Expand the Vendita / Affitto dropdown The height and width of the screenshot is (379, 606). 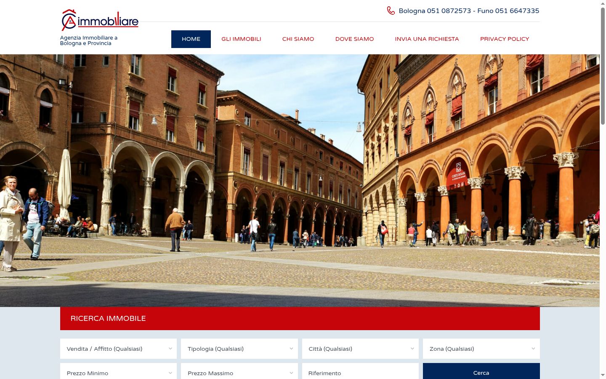[119, 349]
